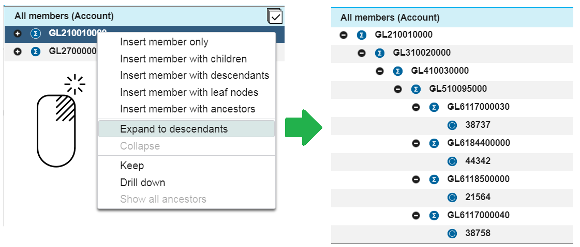Click the circle icon beside 38737

coord(452,125)
